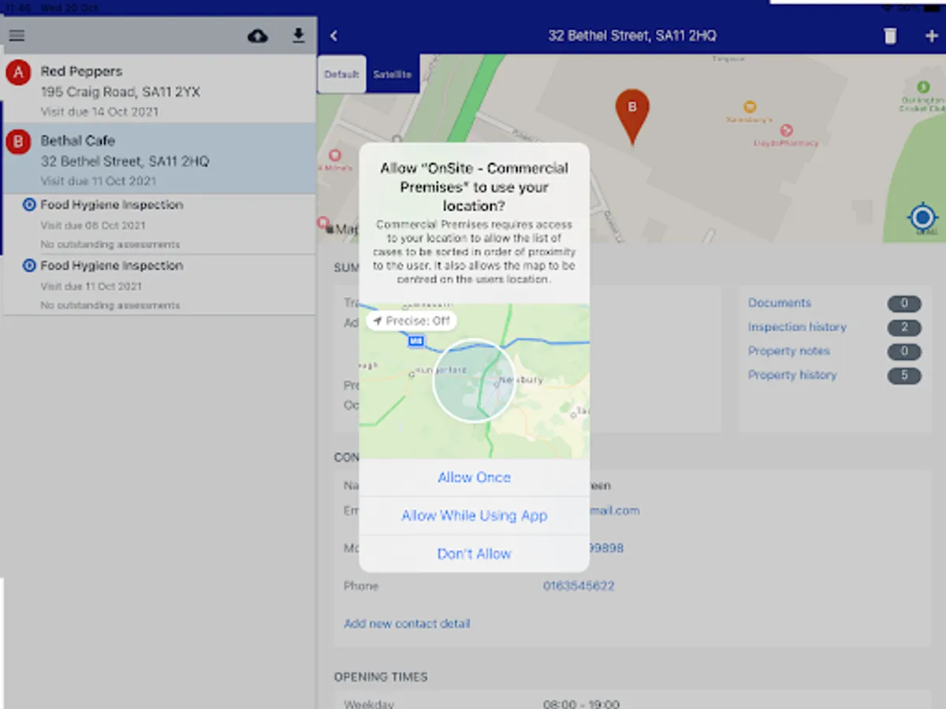
Task: Open Red Peppers premises entry
Action: 158,89
